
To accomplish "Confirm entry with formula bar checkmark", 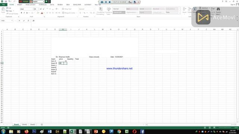I will click(24, 21).
